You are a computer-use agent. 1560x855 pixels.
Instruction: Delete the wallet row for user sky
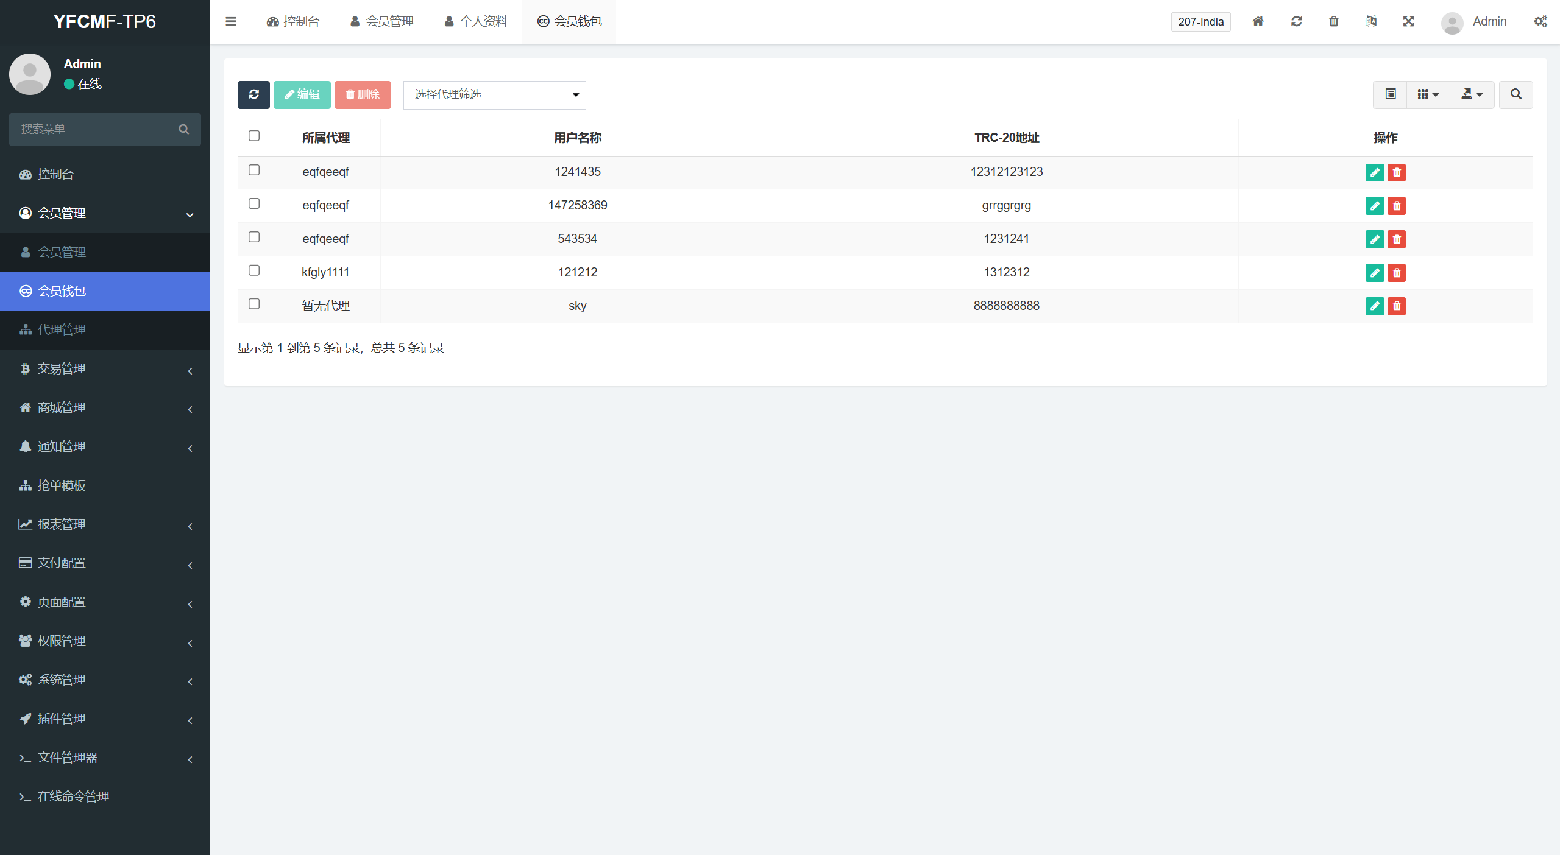[1396, 306]
